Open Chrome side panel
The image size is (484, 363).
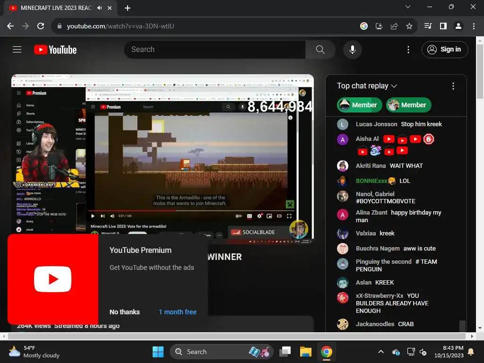443,26
